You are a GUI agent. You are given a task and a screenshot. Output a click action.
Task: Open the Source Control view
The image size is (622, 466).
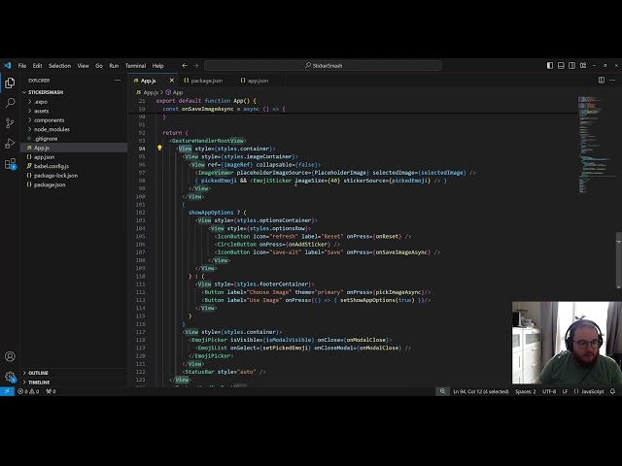(x=10, y=123)
